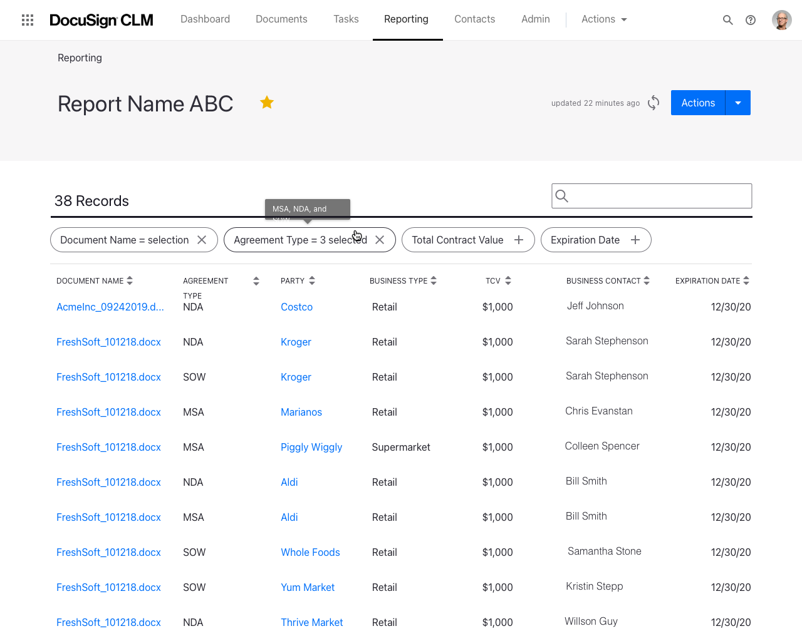Sort by Expiration Date column arrows
This screenshot has height=641, width=802.
746,280
